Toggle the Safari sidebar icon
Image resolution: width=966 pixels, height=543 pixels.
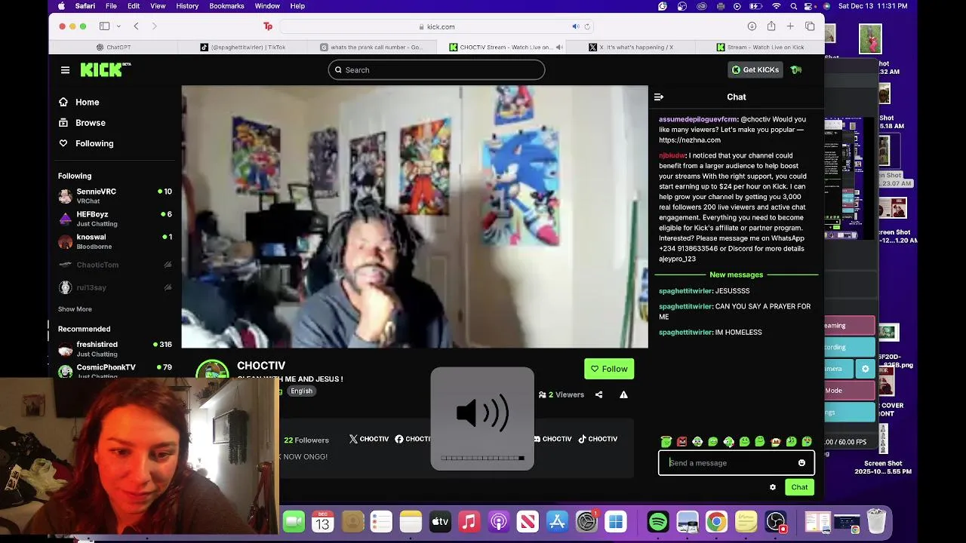(104, 26)
